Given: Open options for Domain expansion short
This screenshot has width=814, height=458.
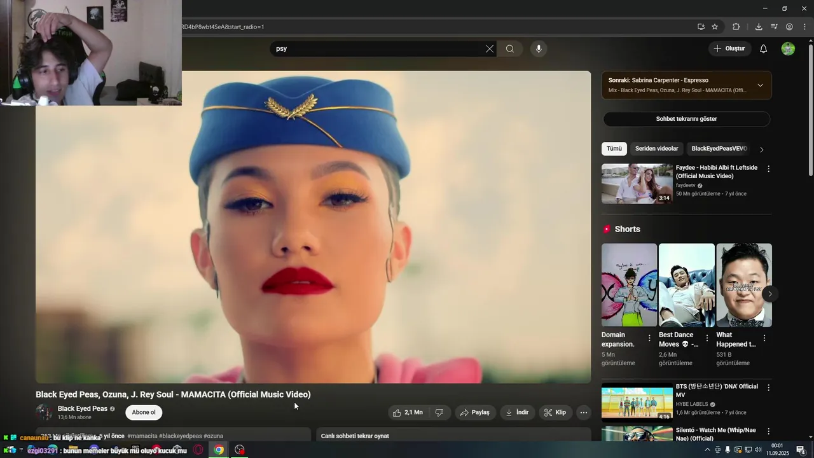Looking at the screenshot, I should [649, 338].
